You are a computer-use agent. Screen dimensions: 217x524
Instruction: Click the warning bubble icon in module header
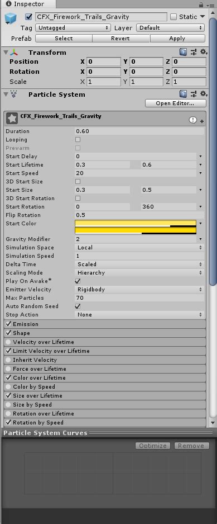coord(192,120)
